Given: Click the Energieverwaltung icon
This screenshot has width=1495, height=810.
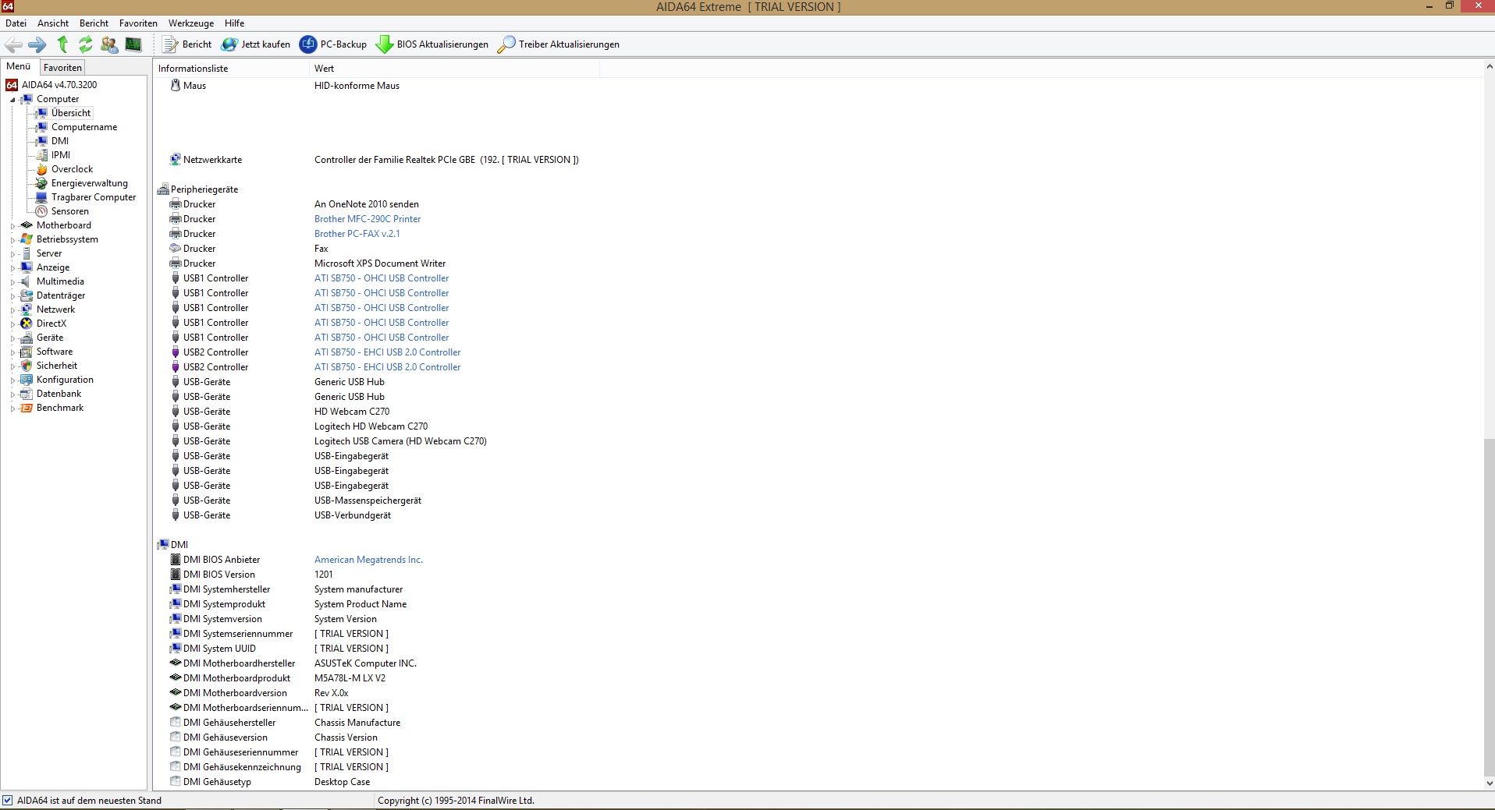Looking at the screenshot, I should (42, 183).
